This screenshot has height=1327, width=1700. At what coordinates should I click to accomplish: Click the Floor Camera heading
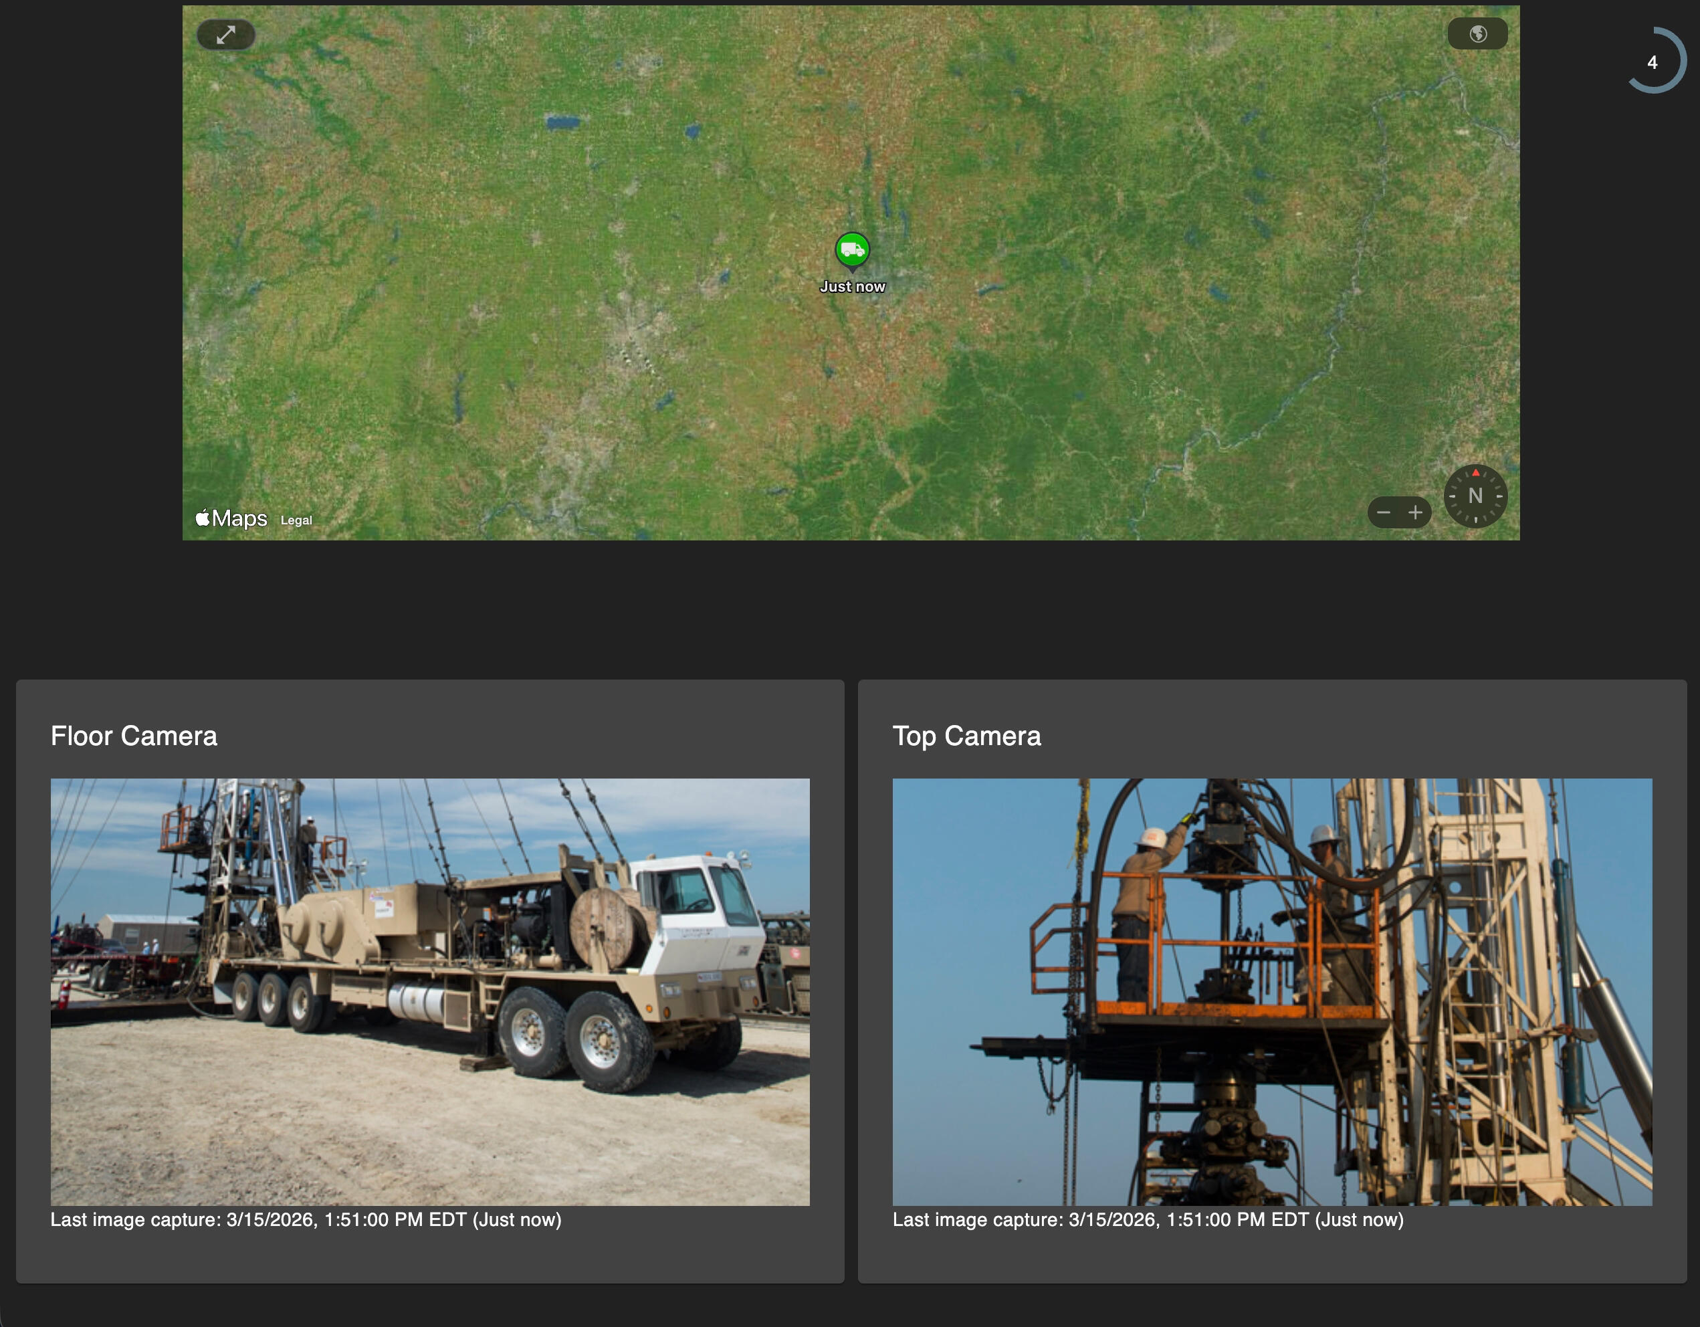tap(134, 736)
